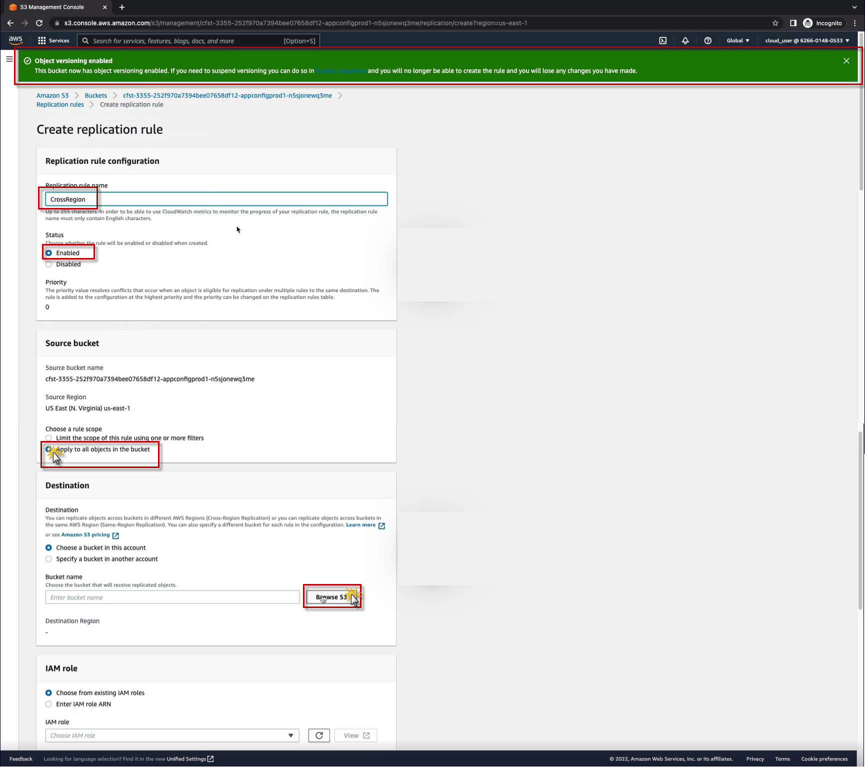Viewport: 865px width, 767px height.
Task: Open the Choose IAM role dropdown
Action: tap(172, 735)
